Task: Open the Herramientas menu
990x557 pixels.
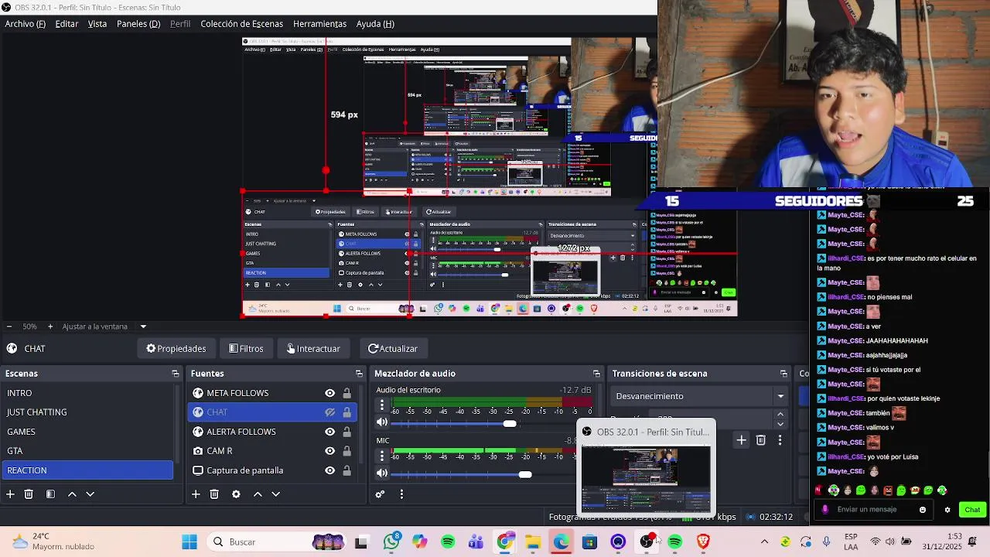Action: point(319,24)
